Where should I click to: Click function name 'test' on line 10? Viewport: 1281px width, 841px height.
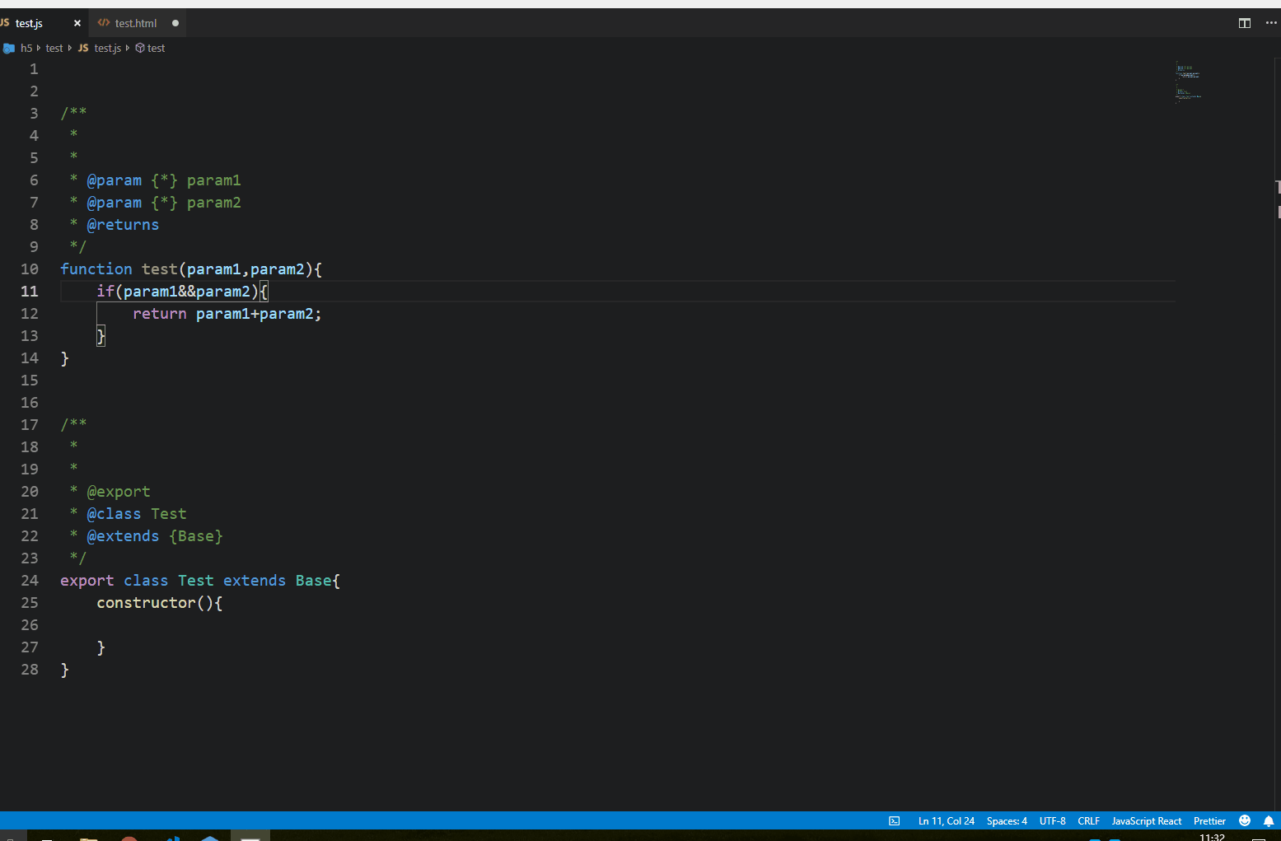160,269
